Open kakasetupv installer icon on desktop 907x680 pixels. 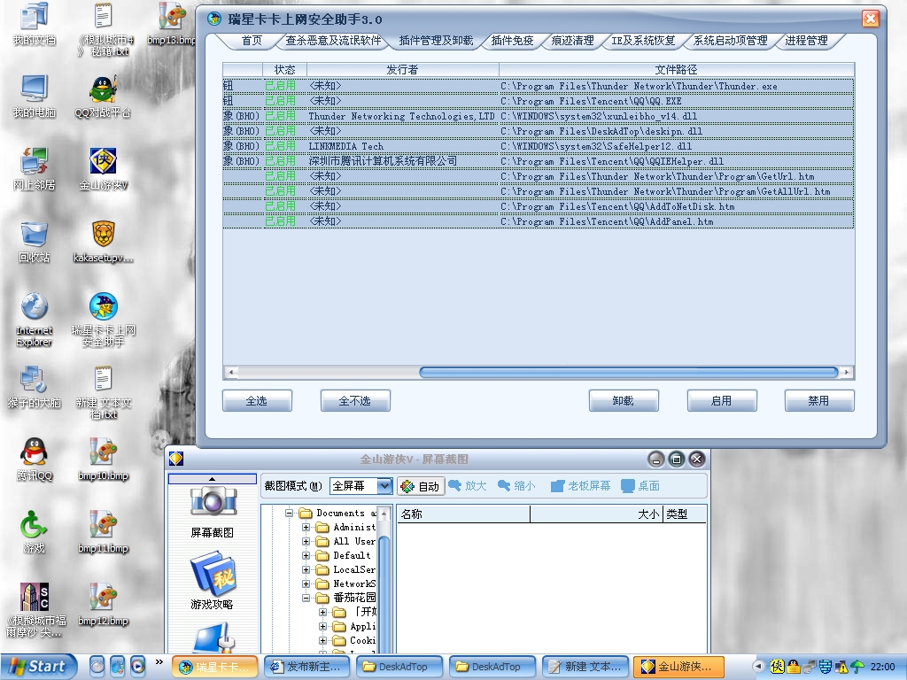point(103,242)
